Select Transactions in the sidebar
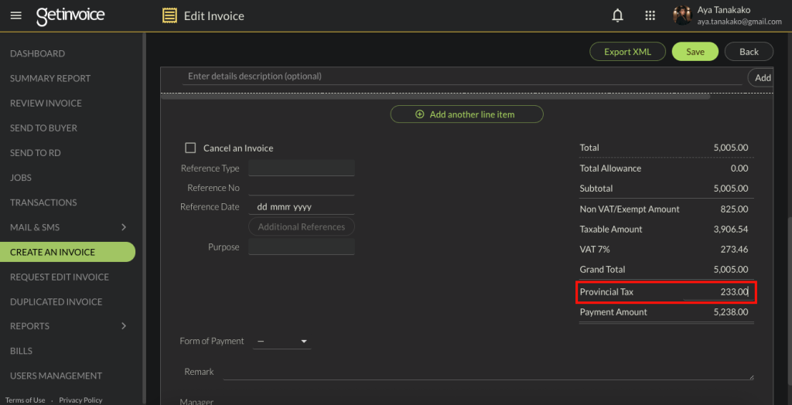Image resolution: width=792 pixels, height=405 pixels. point(43,202)
